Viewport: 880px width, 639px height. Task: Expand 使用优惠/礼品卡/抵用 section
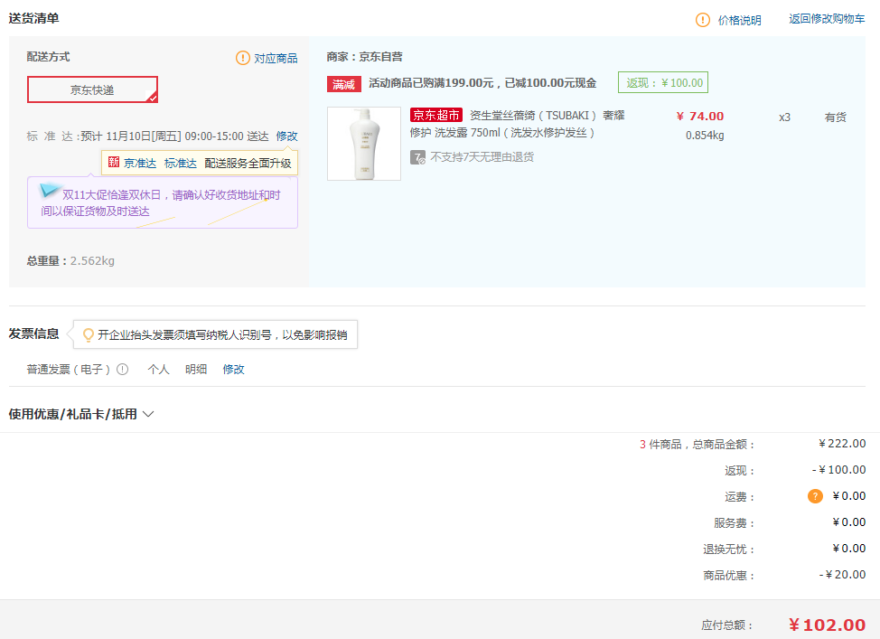click(x=81, y=414)
